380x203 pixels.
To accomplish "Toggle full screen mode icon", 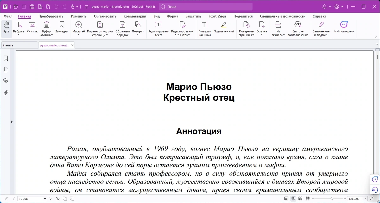I will [371, 199].
